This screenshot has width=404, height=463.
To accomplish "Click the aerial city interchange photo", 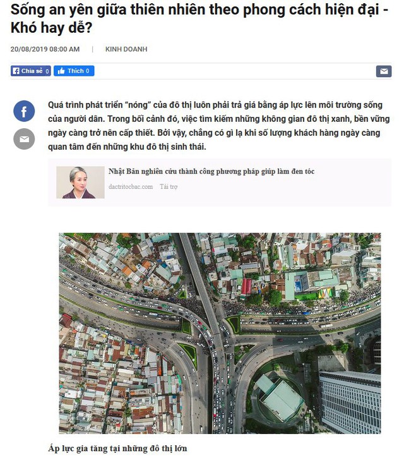I will coord(220,334).
